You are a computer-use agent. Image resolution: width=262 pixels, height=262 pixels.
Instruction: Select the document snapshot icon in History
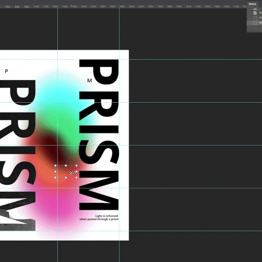(255, 13)
